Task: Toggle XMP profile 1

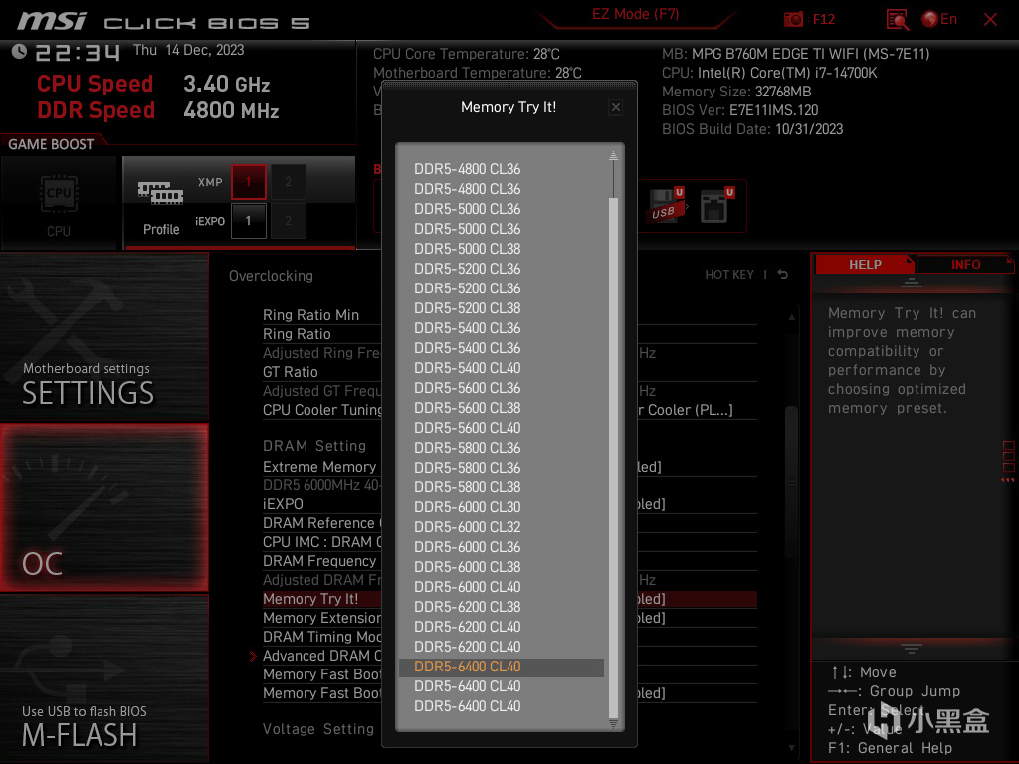Action: (x=248, y=182)
